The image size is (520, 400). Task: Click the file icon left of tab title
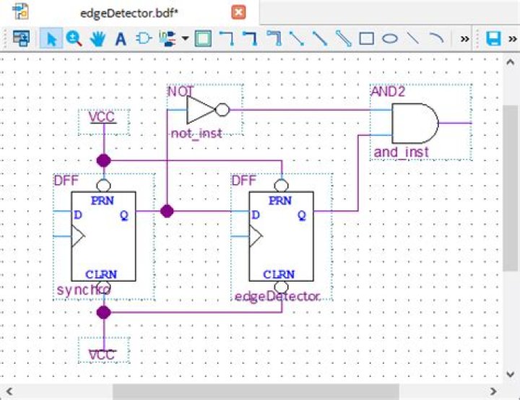point(20,12)
